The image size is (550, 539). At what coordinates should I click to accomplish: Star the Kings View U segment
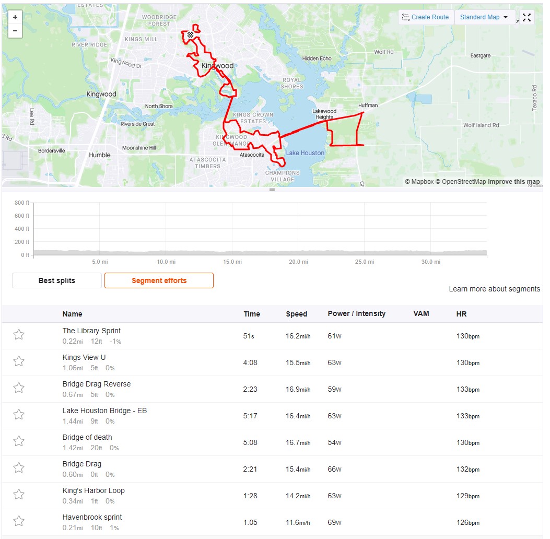pos(19,361)
